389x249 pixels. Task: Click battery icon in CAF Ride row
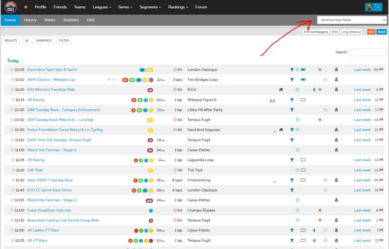303,170
